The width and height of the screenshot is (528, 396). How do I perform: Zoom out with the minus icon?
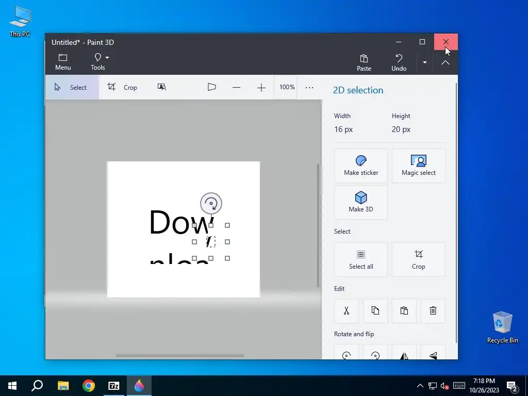[x=236, y=88]
